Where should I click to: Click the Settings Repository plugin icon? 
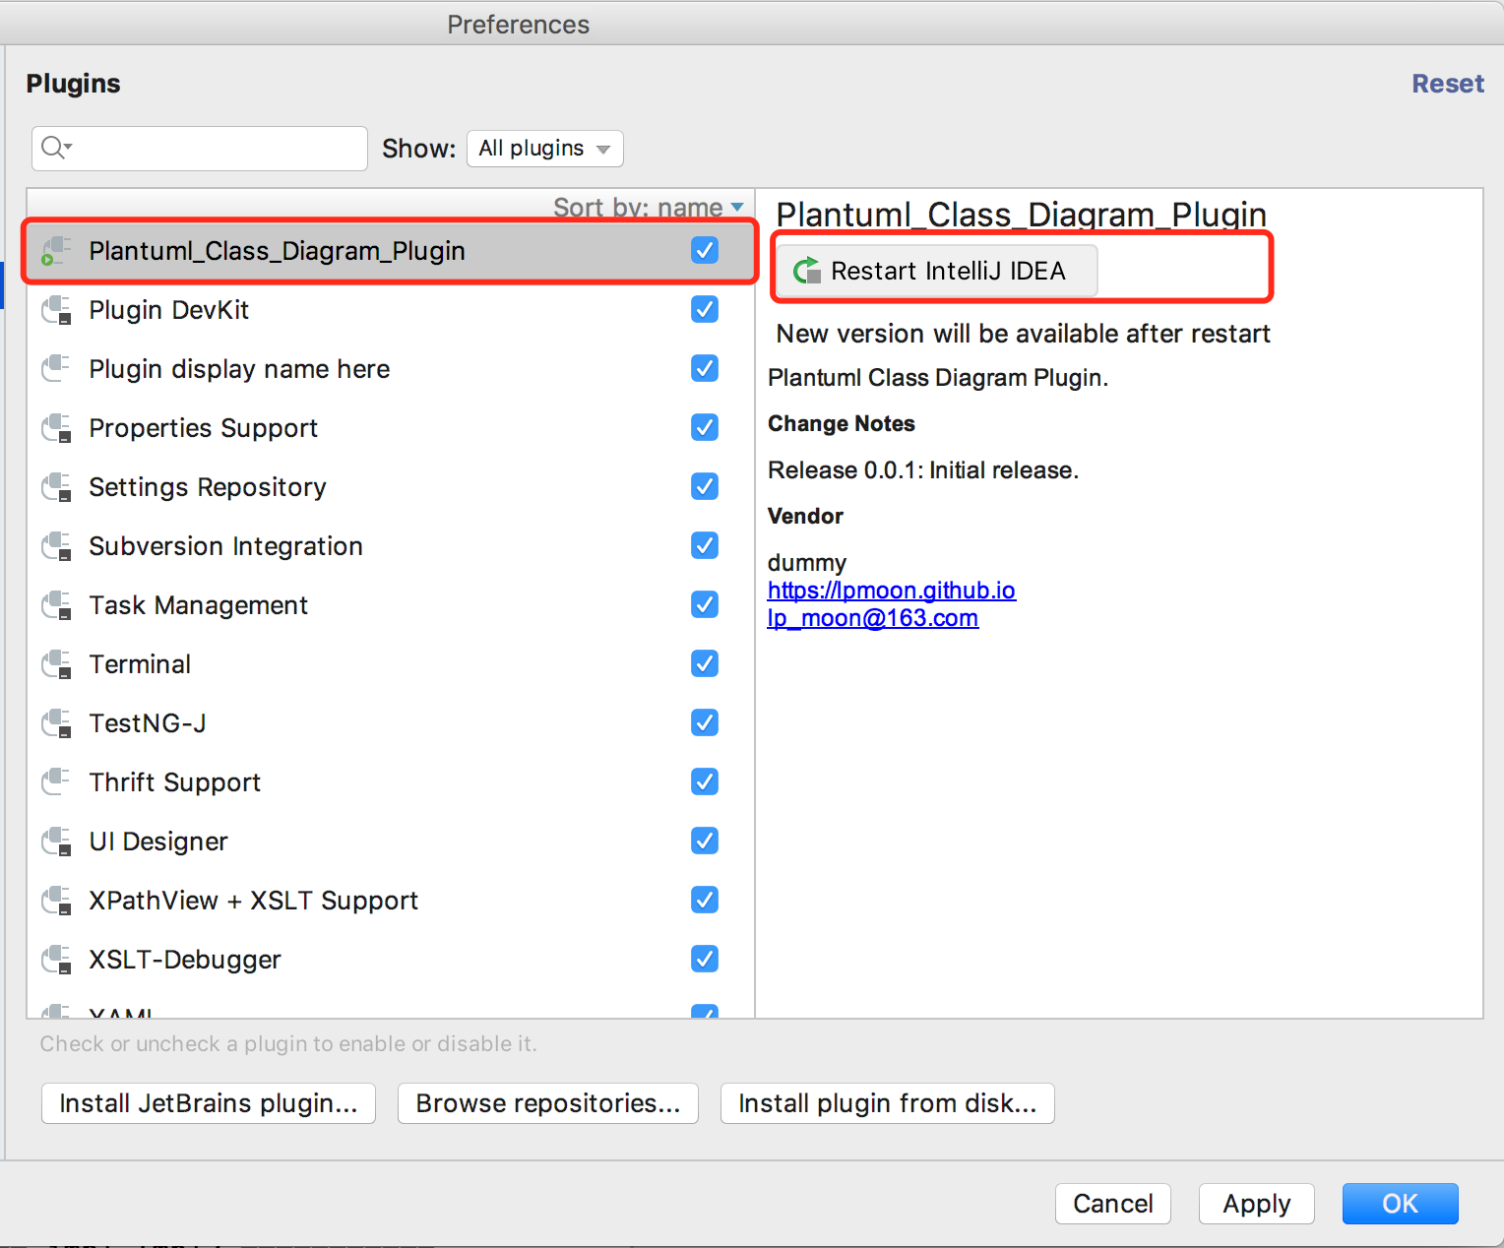pos(56,487)
